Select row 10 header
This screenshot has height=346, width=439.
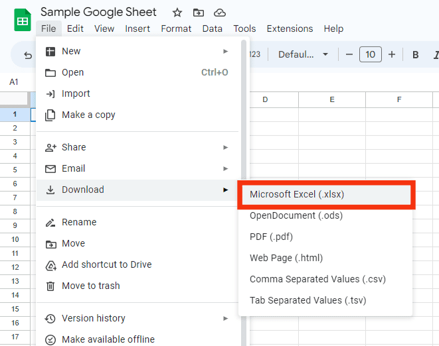pos(15,239)
